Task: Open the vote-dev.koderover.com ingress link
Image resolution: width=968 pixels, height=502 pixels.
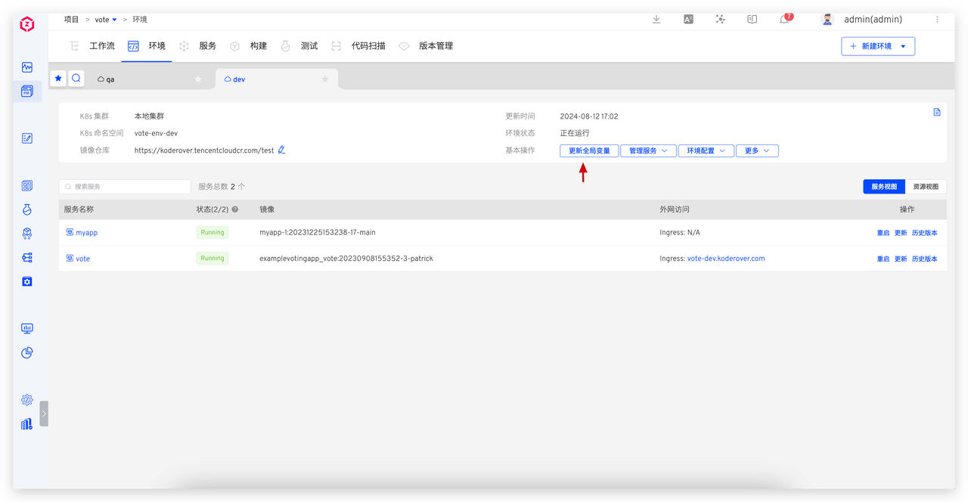Action: click(725, 259)
